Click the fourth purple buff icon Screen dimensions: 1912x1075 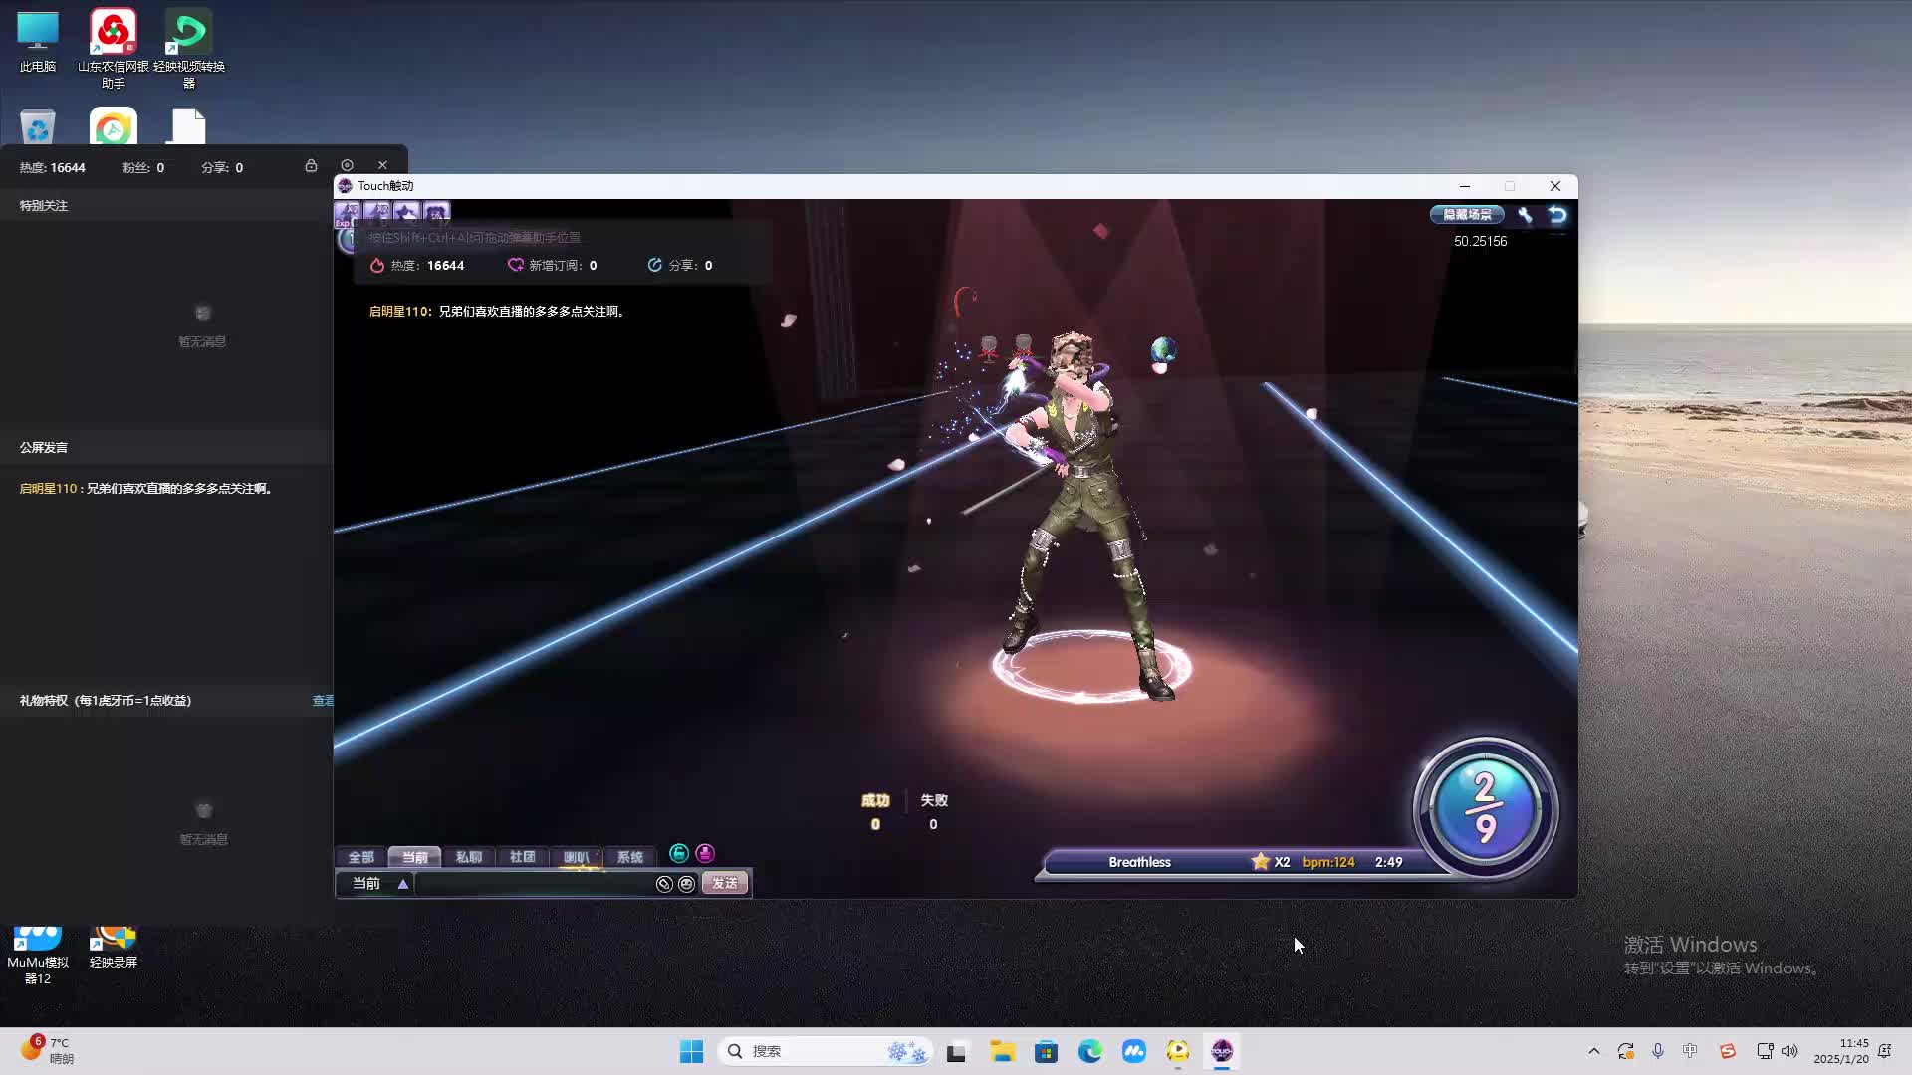point(436,212)
